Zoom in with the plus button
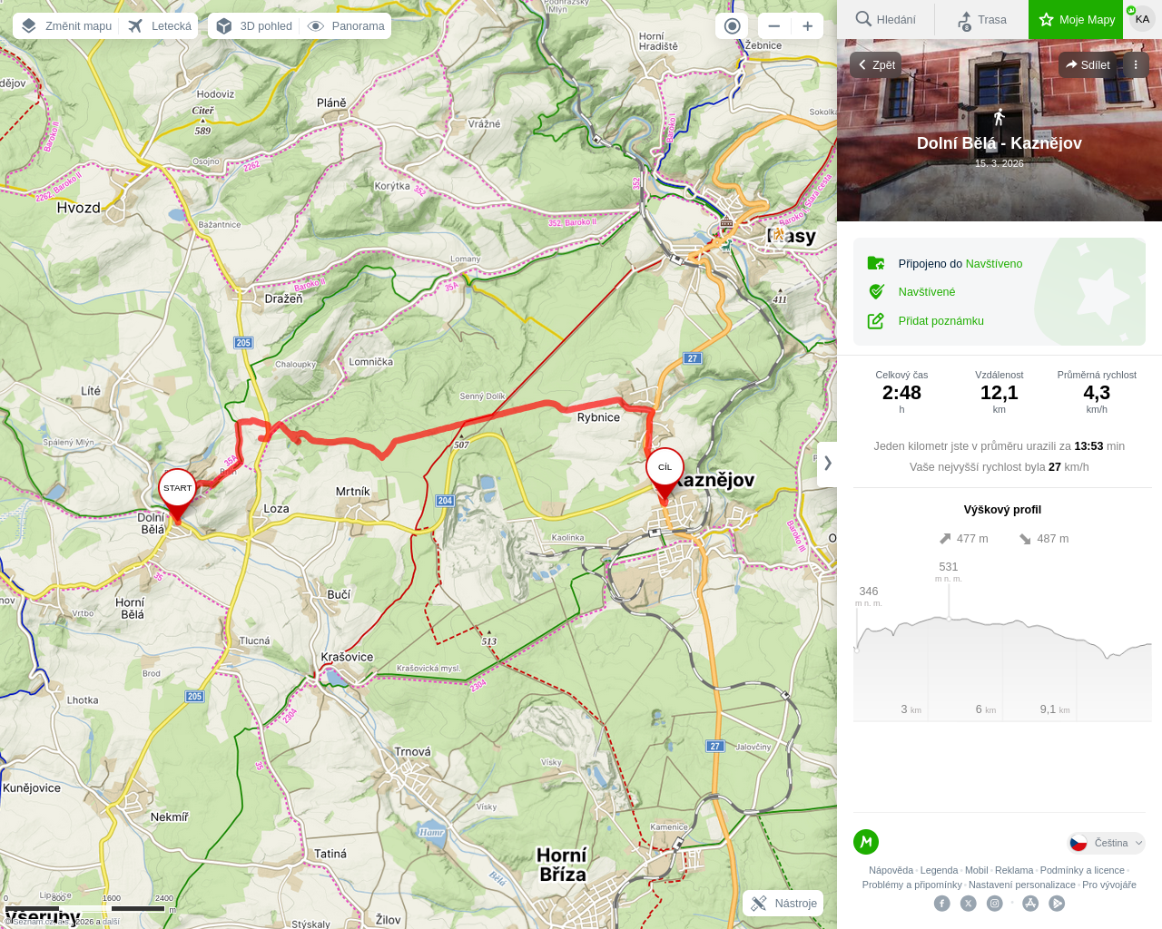 tap(807, 26)
